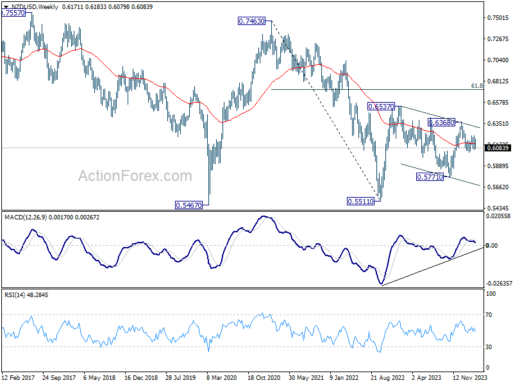Click the 0.68125 price axis value
This screenshot has height=385, width=513.
click(x=498, y=81)
